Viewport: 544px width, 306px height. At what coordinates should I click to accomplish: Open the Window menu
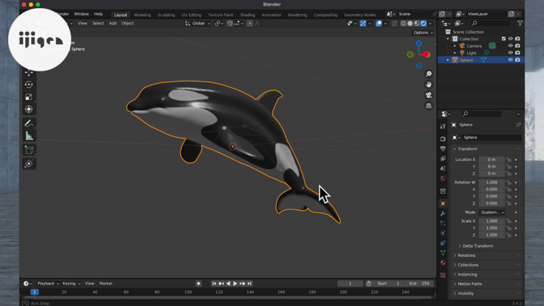click(81, 14)
